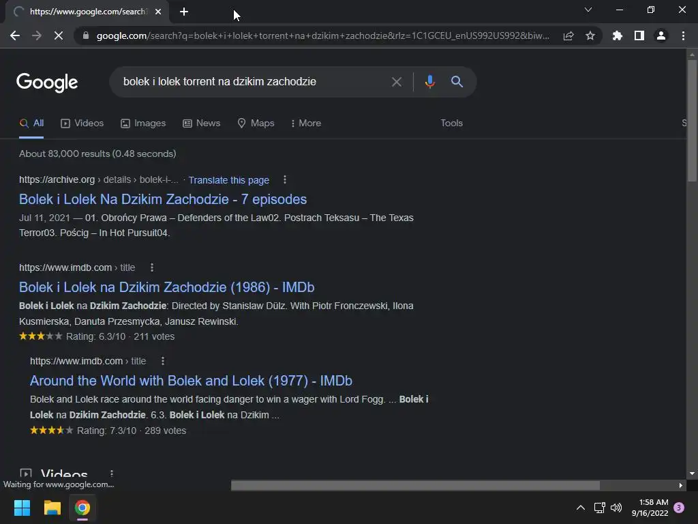The image size is (698, 524).
Task: Go back to the previous page
Action: click(x=15, y=35)
